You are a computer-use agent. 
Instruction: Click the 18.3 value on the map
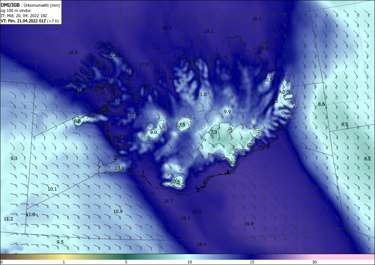tap(185, 218)
